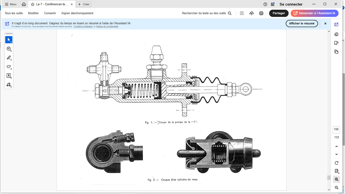This screenshot has height=194, width=345.
Task: Open Conditions d'utilisation link
Action: click(83, 27)
